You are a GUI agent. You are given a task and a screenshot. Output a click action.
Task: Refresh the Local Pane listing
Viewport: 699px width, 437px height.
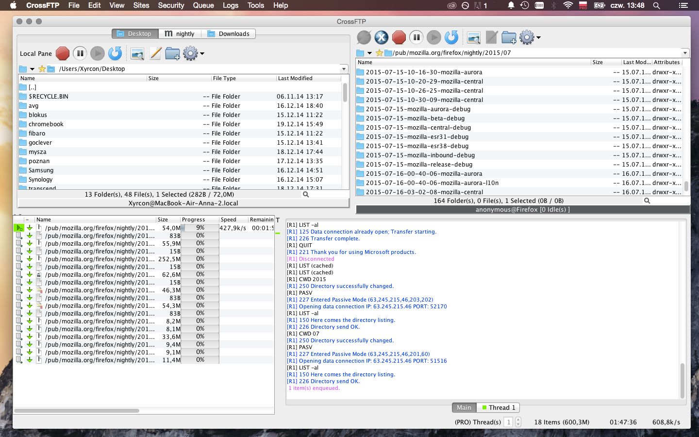tap(115, 53)
